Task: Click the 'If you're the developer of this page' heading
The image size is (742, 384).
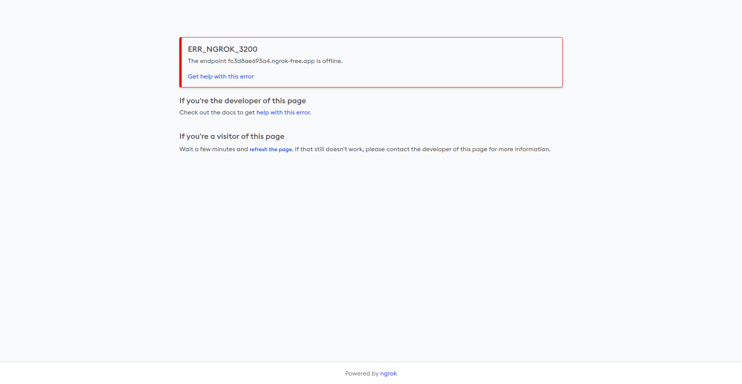Action: coord(243,101)
